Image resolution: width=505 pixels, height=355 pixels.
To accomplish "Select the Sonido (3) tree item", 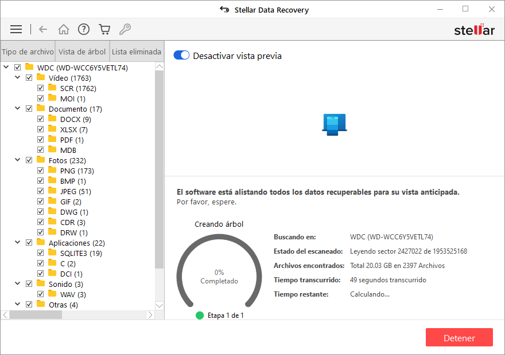I will pyautogui.click(x=65, y=285).
